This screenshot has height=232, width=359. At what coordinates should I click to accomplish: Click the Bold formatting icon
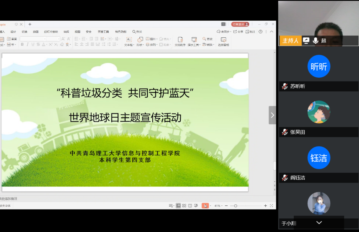click(x=22, y=45)
